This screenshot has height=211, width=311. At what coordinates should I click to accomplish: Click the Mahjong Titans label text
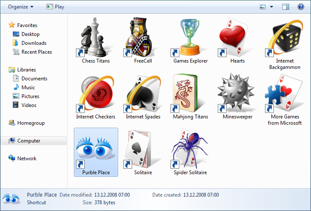190,117
